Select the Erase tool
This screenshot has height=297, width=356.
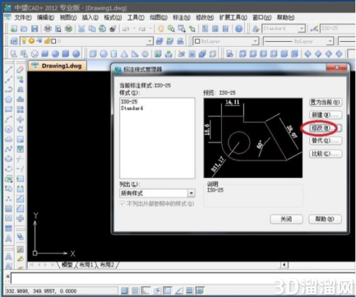coord(20,69)
